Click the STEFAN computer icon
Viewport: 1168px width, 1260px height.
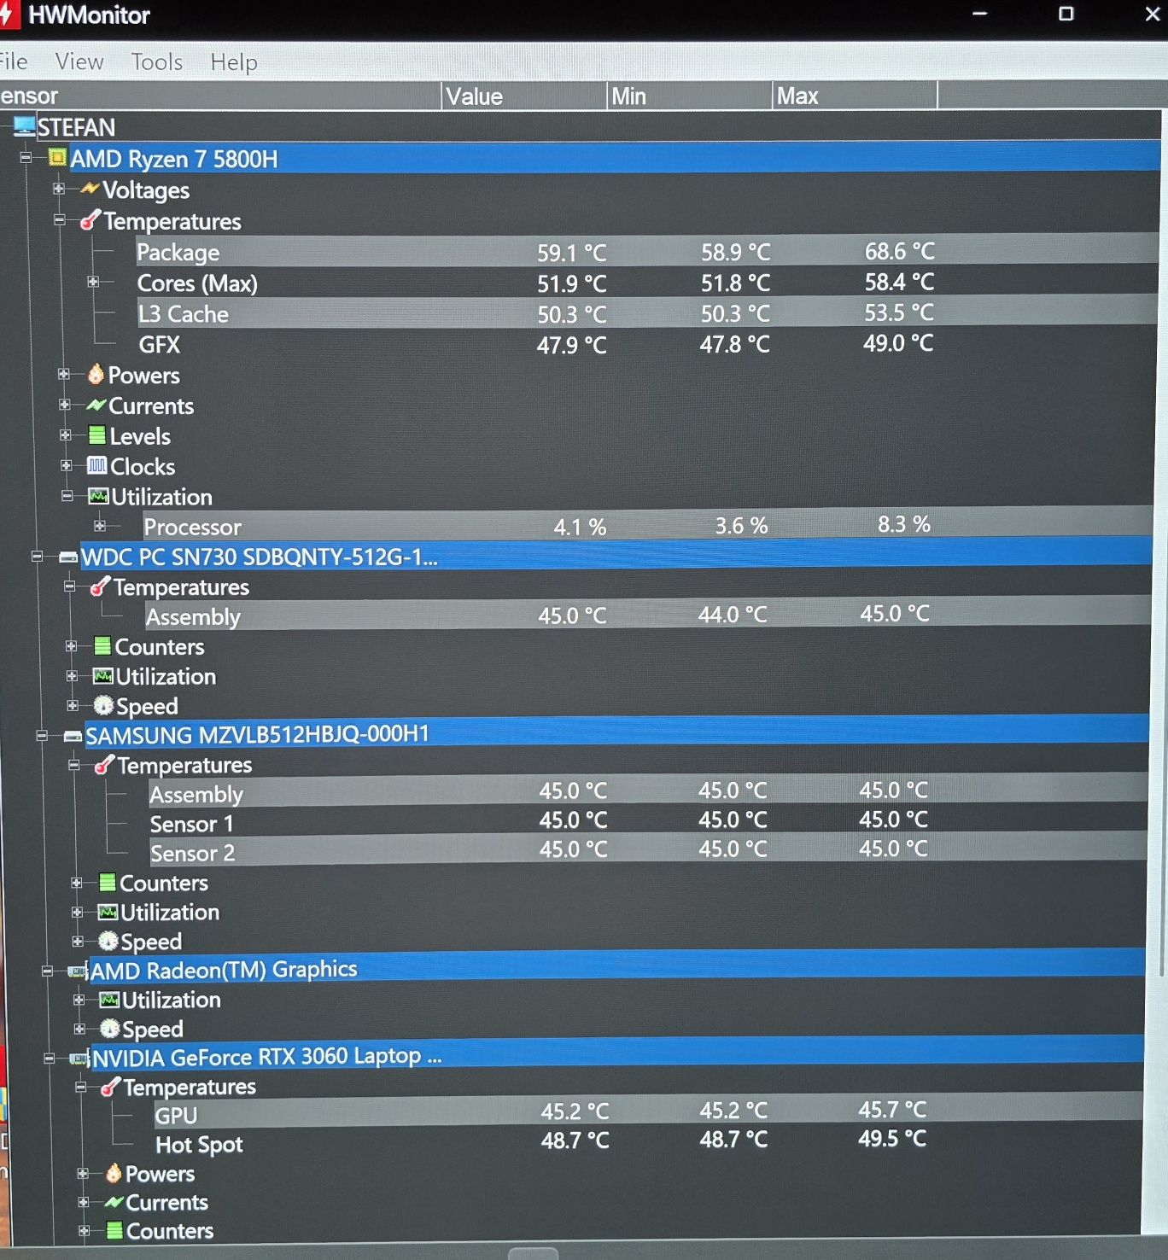(x=25, y=127)
